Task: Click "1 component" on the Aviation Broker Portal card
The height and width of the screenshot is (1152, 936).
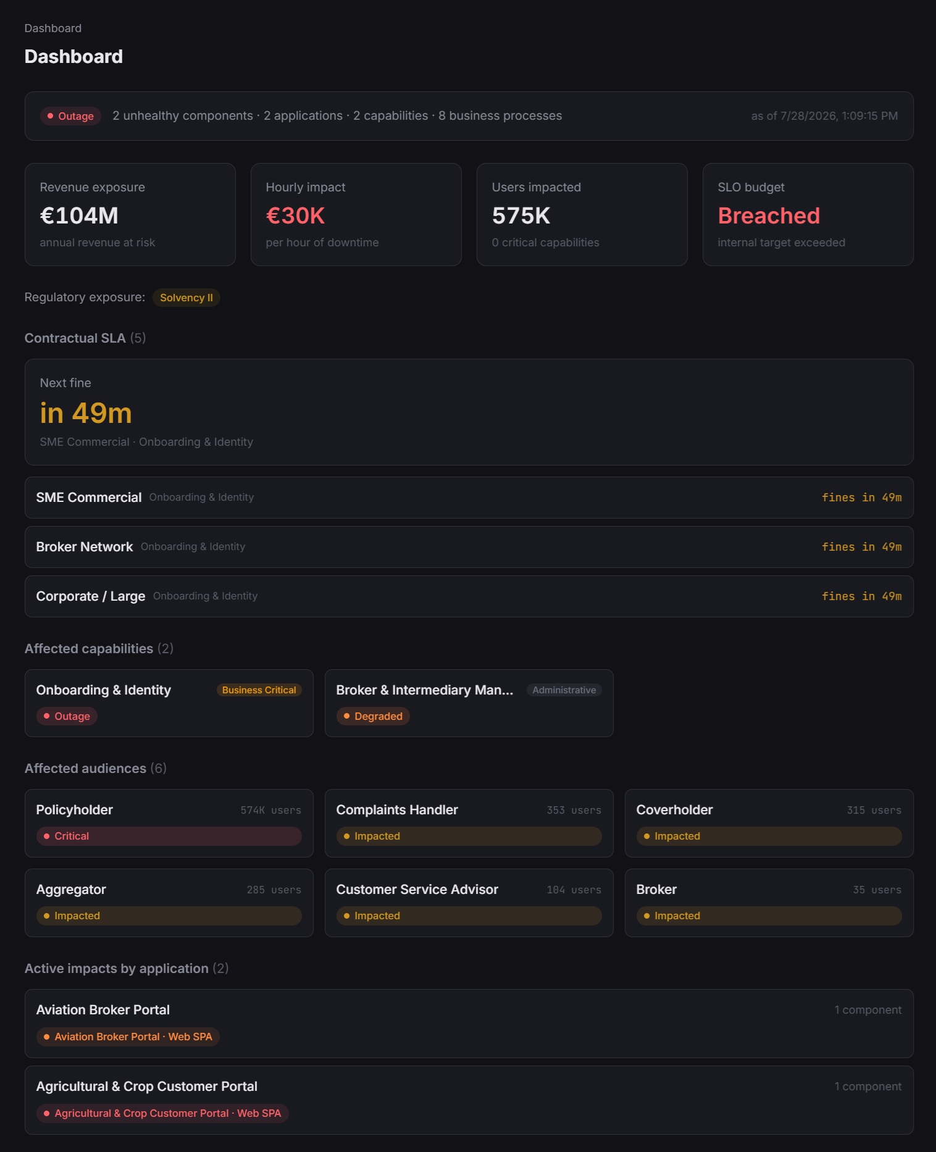Action: (868, 1010)
